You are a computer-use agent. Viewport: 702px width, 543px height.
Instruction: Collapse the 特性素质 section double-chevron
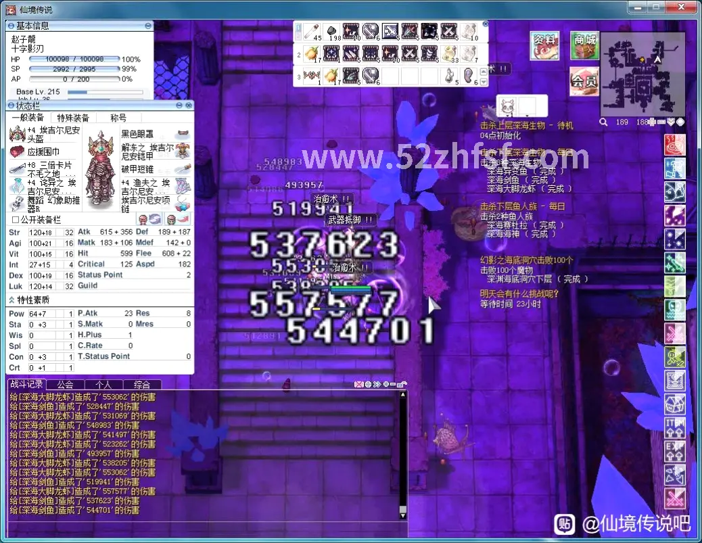click(11, 300)
